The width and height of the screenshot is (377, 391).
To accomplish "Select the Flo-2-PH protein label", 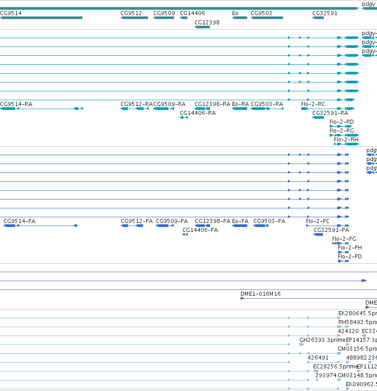I will point(350,248).
